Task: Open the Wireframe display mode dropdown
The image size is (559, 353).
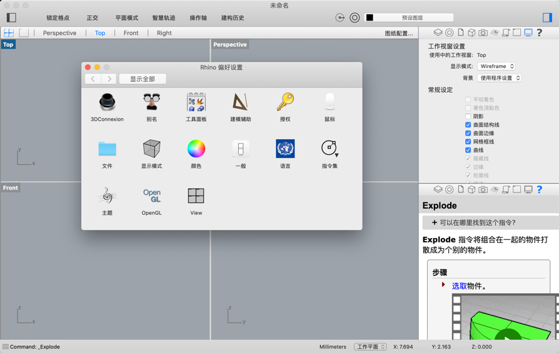Action: (496, 66)
